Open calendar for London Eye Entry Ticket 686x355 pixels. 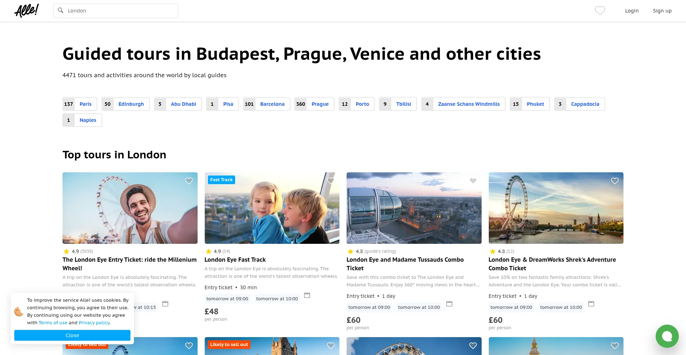[x=165, y=304]
